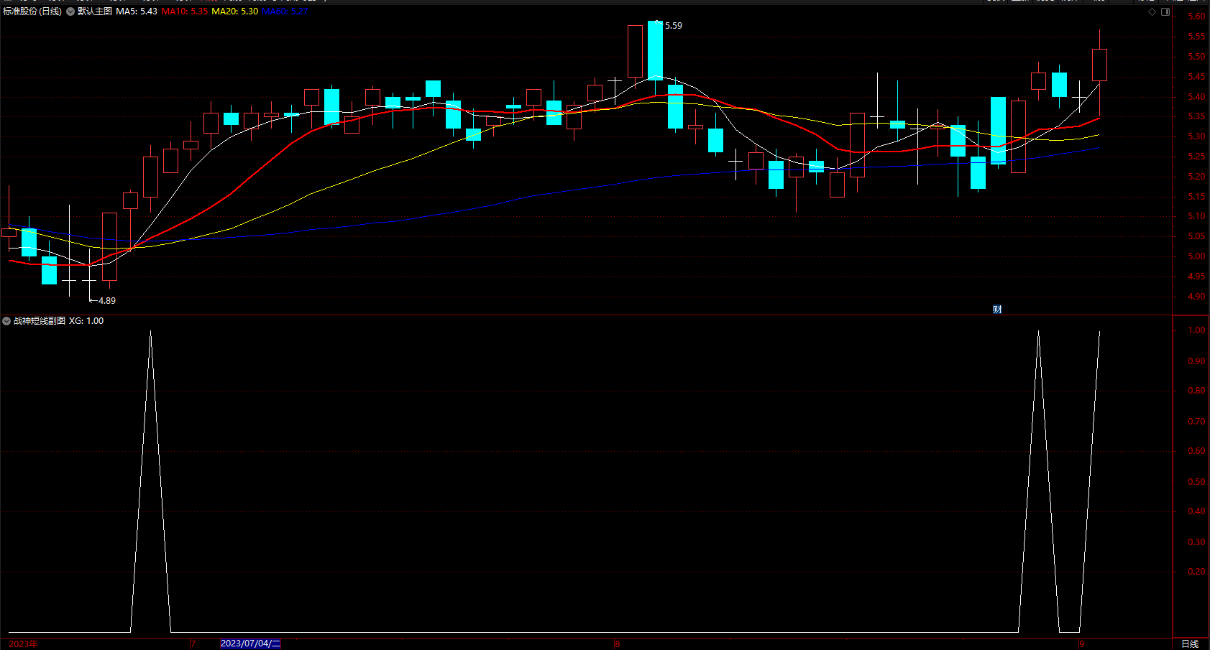Screen dimensions: 1210x650
Task: Click the 4.89 low price label
Action: 107,301
